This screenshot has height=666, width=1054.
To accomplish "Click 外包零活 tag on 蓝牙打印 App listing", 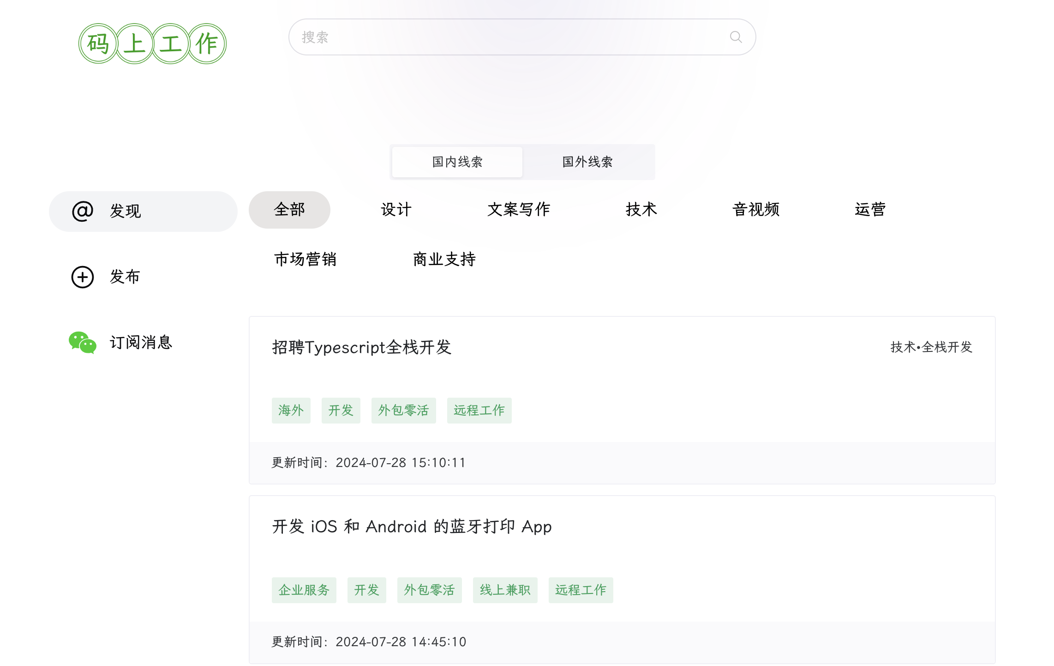I will 429,590.
